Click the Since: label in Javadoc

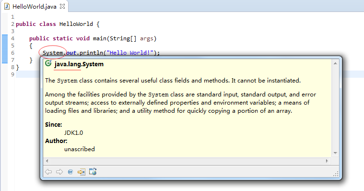click(53, 125)
